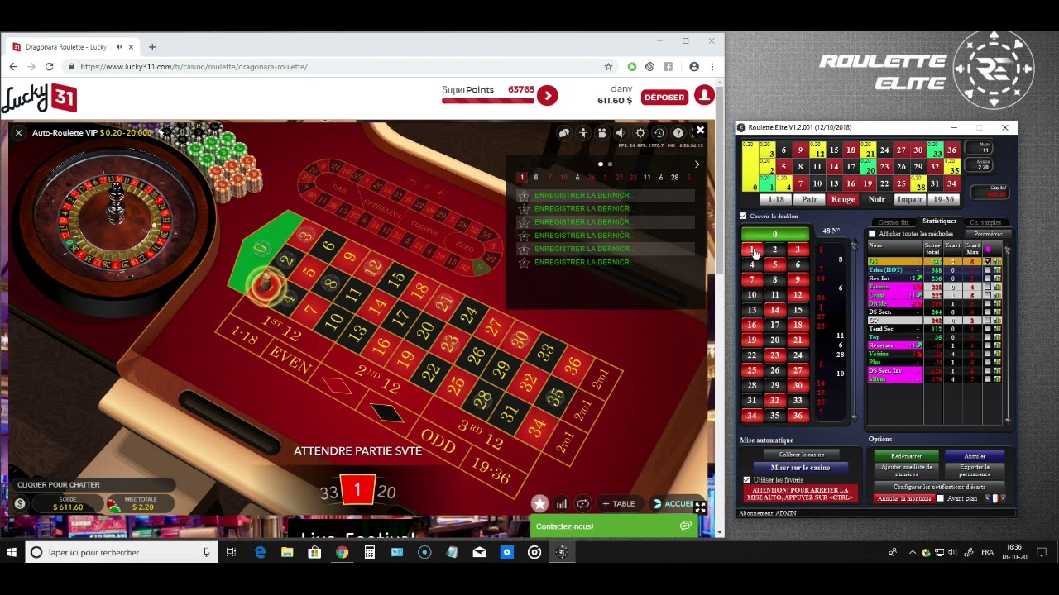Click the dollar balance icon near Solde
This screenshot has width=1059, height=595.
coord(20,503)
